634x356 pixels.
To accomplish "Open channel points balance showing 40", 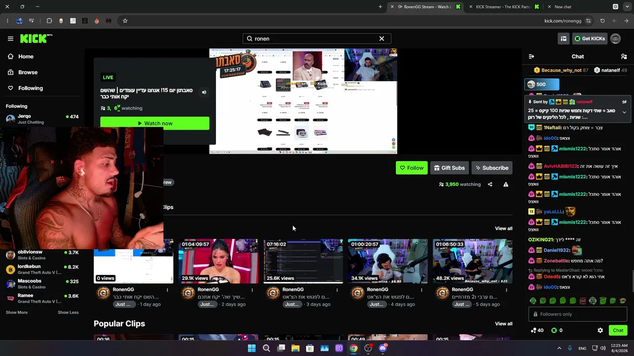I will click(x=537, y=330).
